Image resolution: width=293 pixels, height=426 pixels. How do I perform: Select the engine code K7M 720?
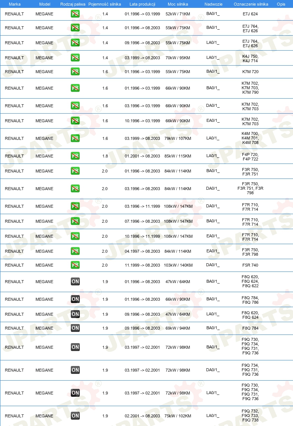250,72
